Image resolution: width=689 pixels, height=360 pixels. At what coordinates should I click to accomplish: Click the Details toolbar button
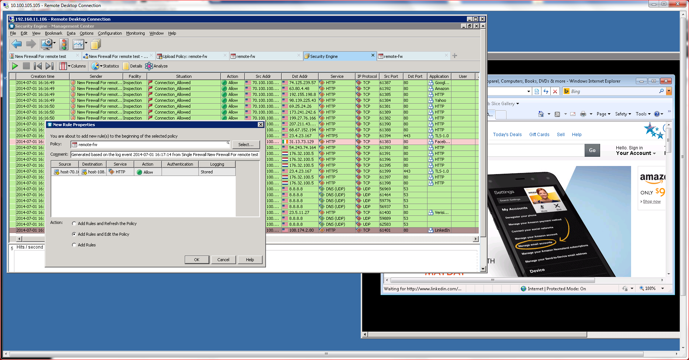point(132,66)
